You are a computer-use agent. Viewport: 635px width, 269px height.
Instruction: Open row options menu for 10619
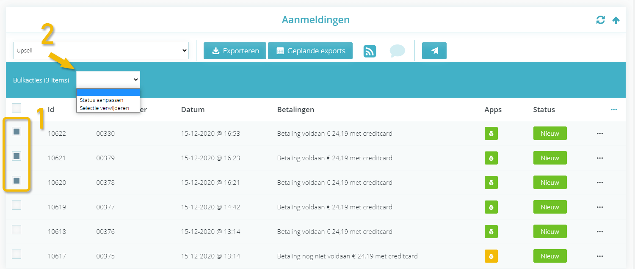[599, 207]
